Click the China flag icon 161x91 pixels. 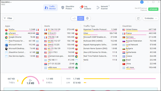(124, 64)
